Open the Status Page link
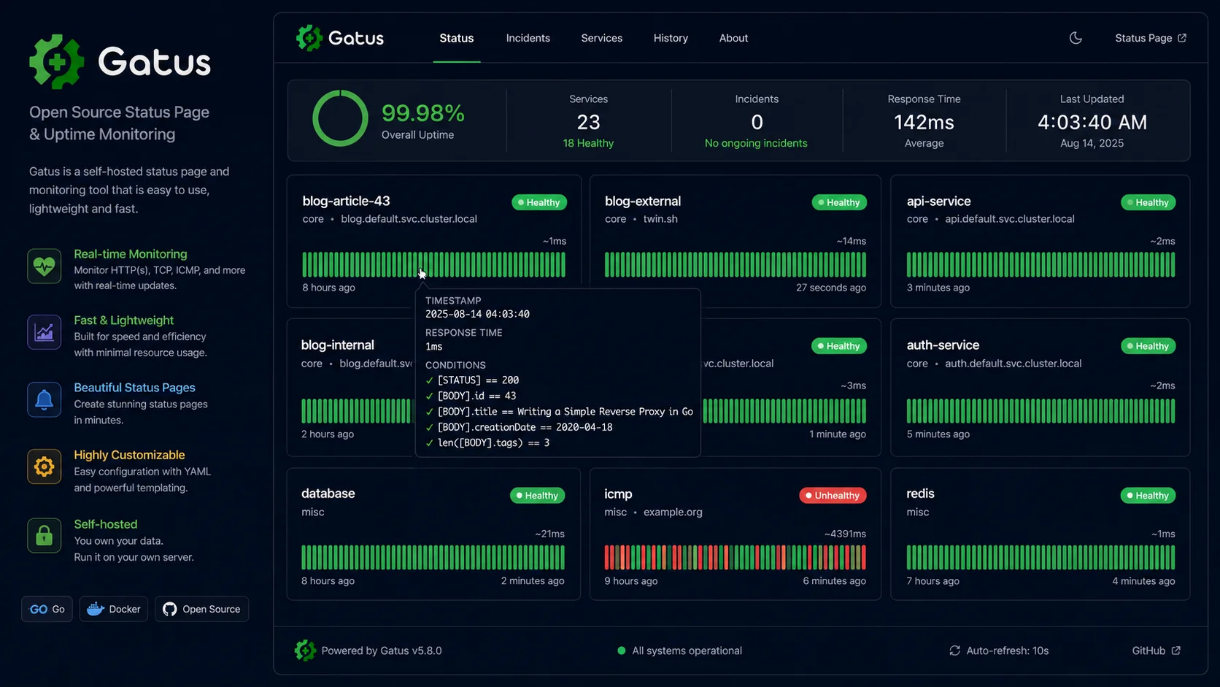The image size is (1220, 687). 1151,38
